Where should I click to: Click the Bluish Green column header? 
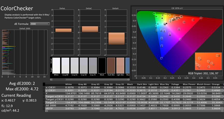tap(204, 84)
